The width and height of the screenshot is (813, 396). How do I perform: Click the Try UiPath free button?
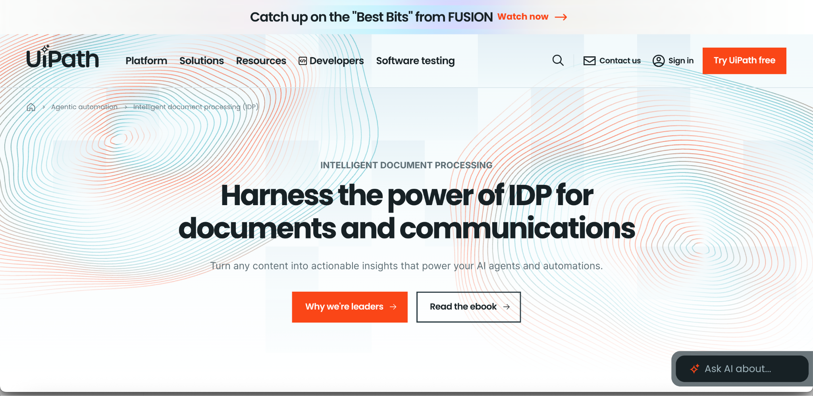(x=744, y=61)
